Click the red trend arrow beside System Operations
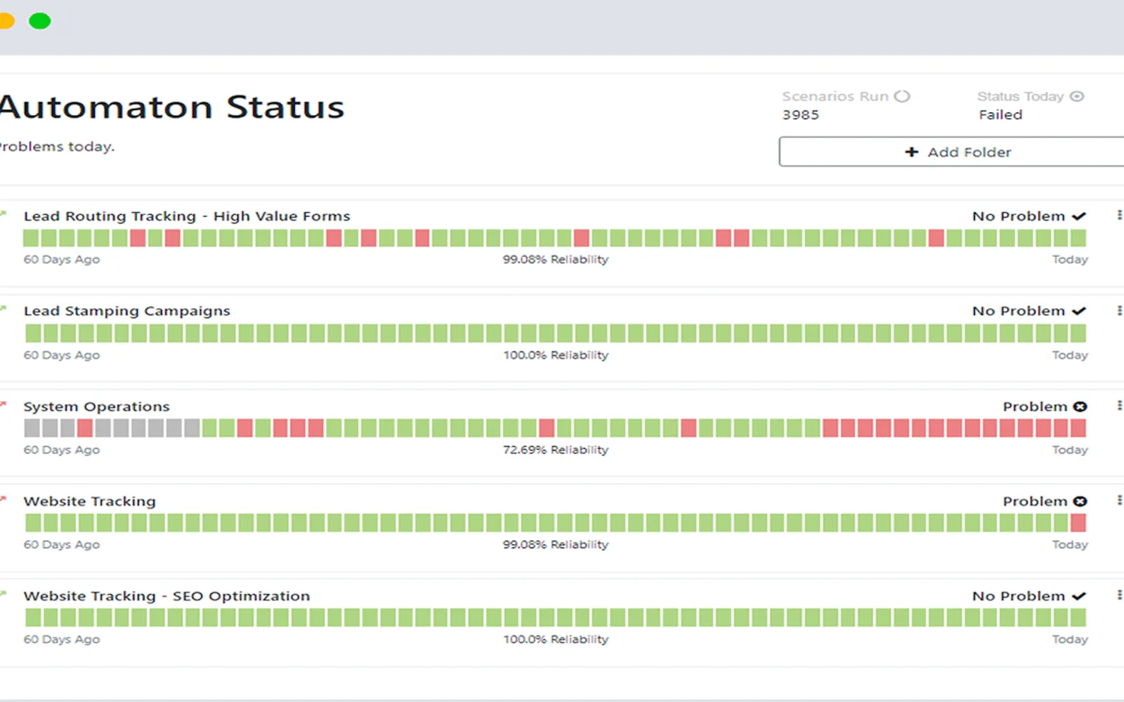 [x=4, y=404]
